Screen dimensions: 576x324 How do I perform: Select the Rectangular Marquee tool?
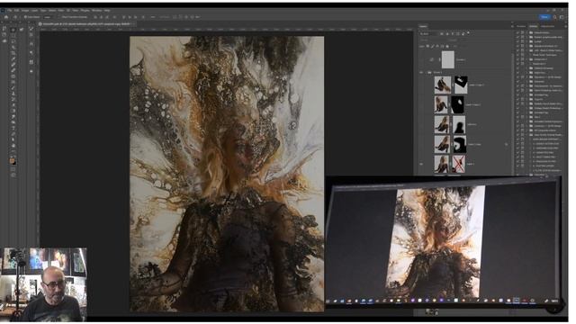coord(13,35)
